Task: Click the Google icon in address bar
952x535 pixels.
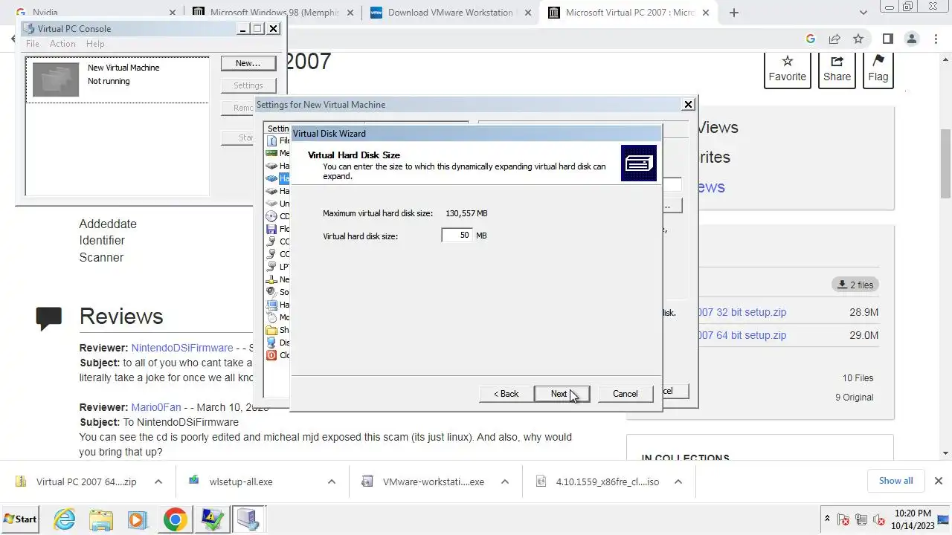Action: coord(811,39)
